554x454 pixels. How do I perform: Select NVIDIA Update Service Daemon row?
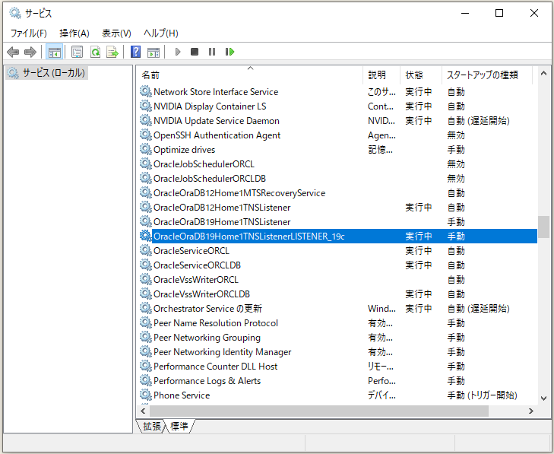coord(337,121)
